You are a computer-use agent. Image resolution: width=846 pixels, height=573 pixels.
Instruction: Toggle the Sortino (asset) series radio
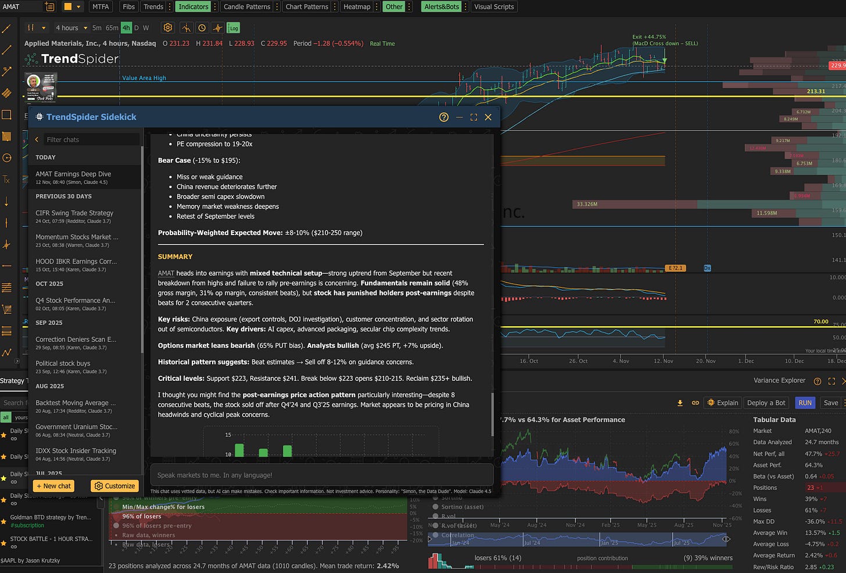(x=435, y=507)
